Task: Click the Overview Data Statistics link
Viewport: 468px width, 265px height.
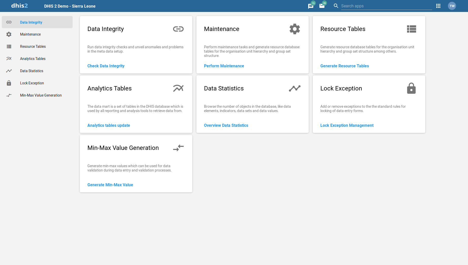Action: pos(226,125)
